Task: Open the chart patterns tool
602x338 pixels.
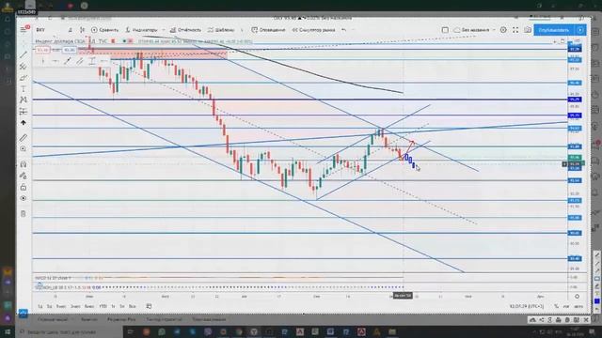Action: (24, 100)
